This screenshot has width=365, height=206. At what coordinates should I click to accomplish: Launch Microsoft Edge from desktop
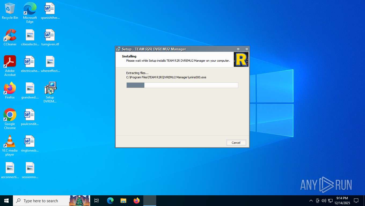[x=30, y=13]
